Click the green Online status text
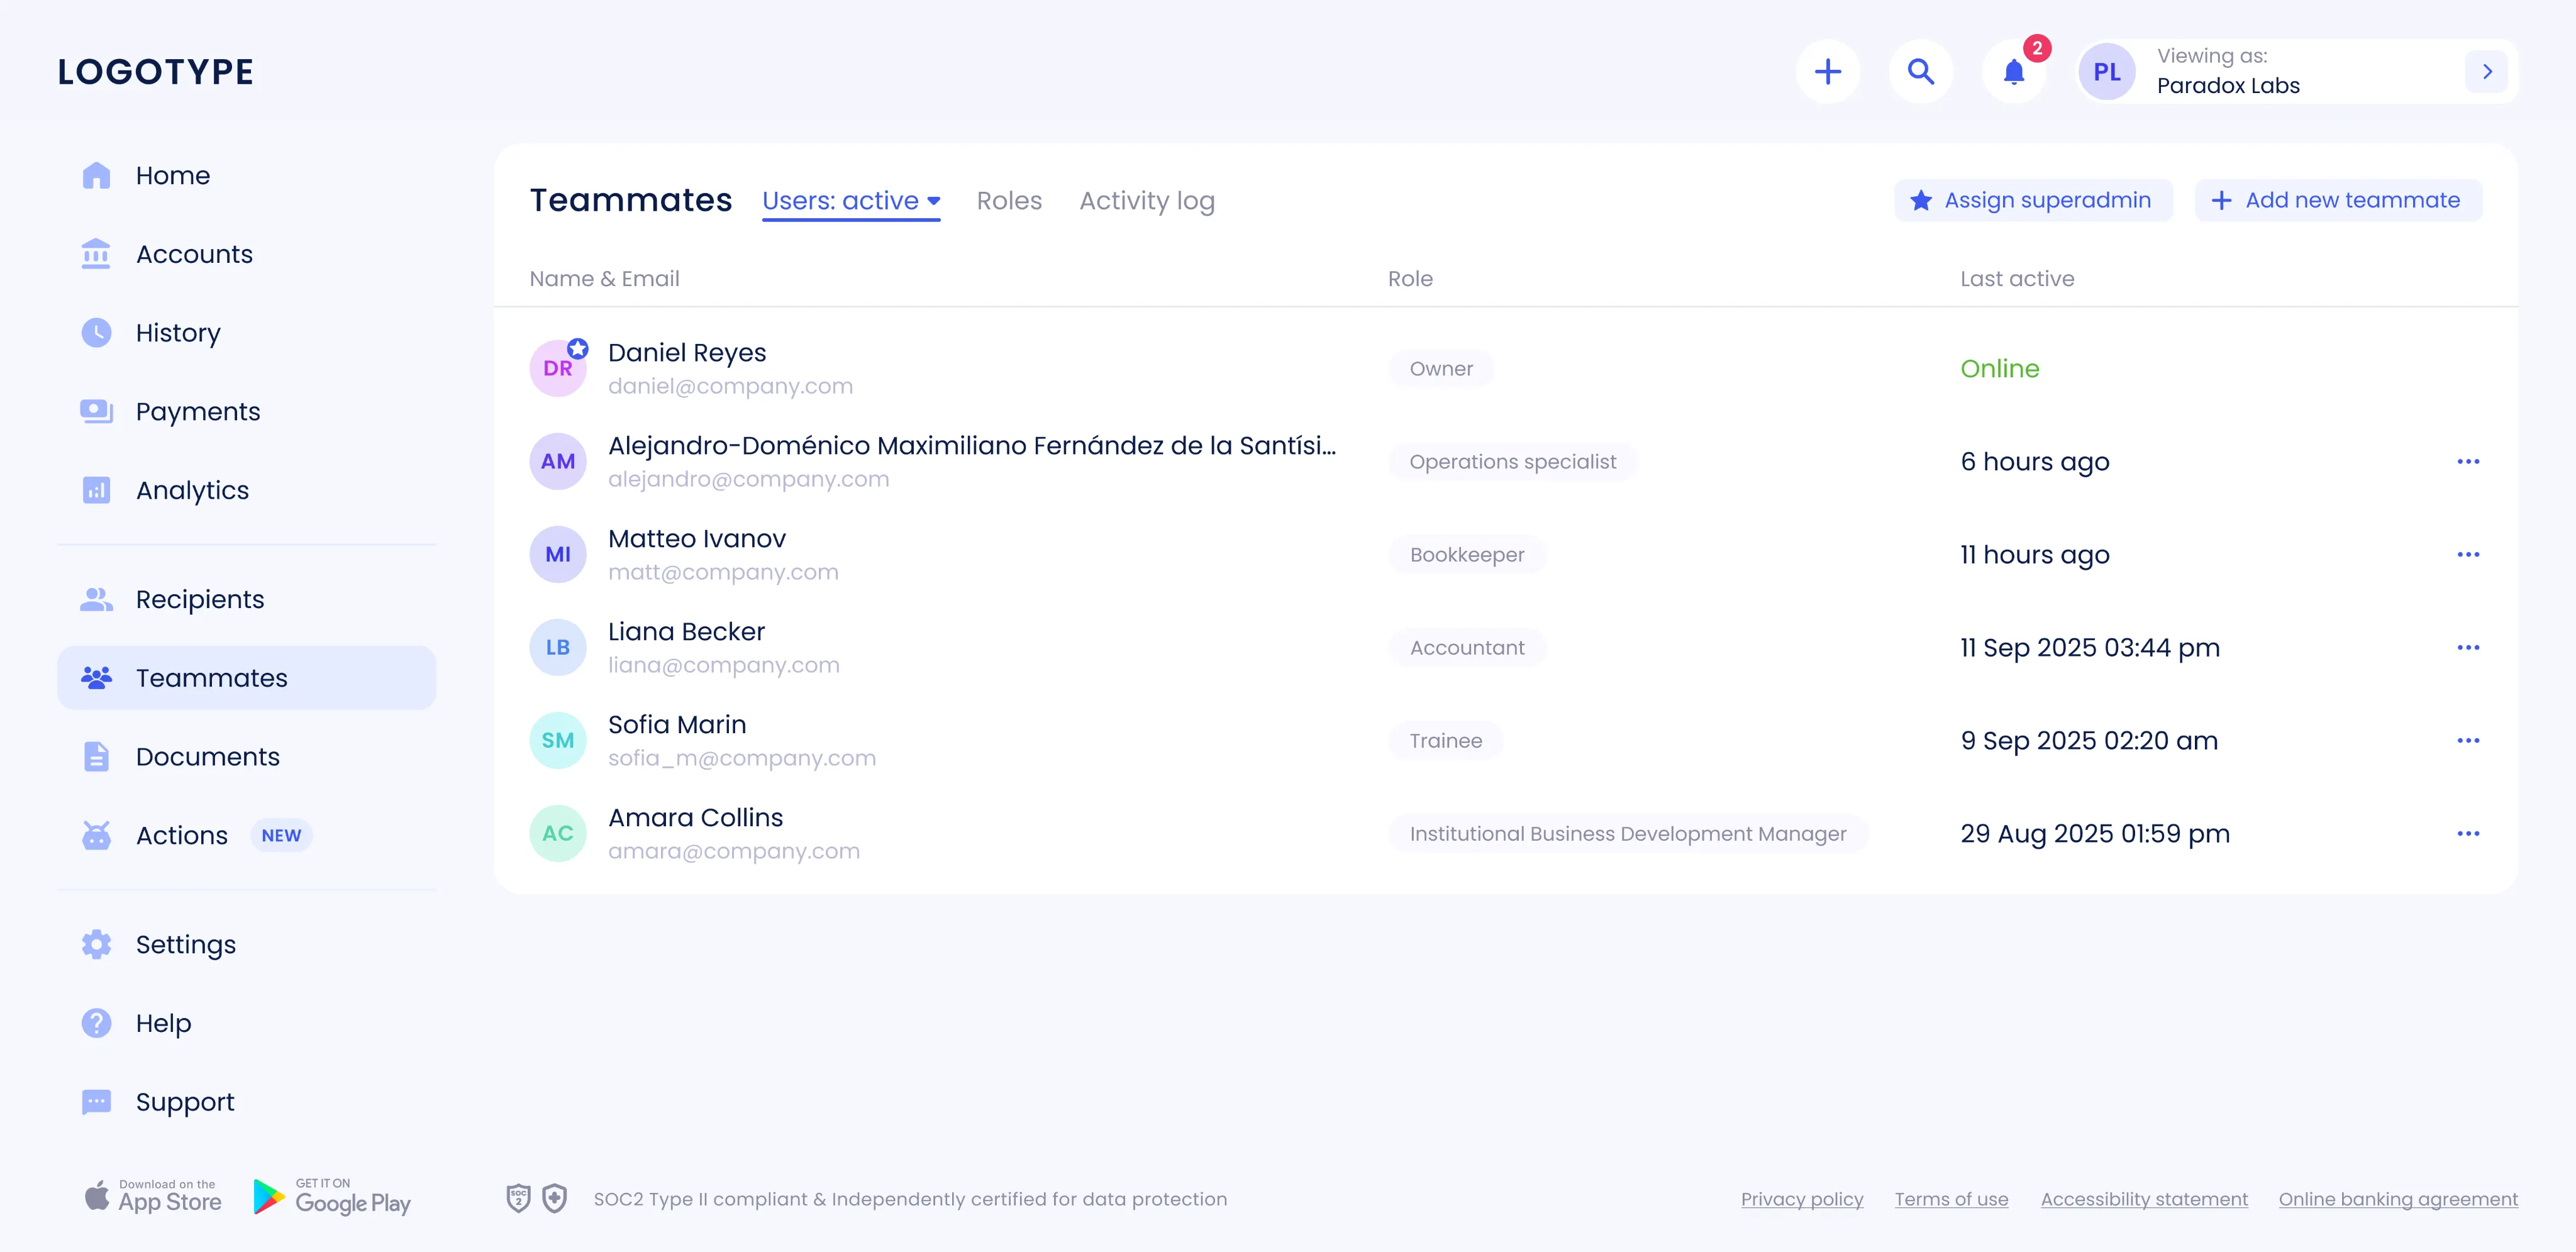Screen dimensions: 2576x1252 coord(1999,369)
